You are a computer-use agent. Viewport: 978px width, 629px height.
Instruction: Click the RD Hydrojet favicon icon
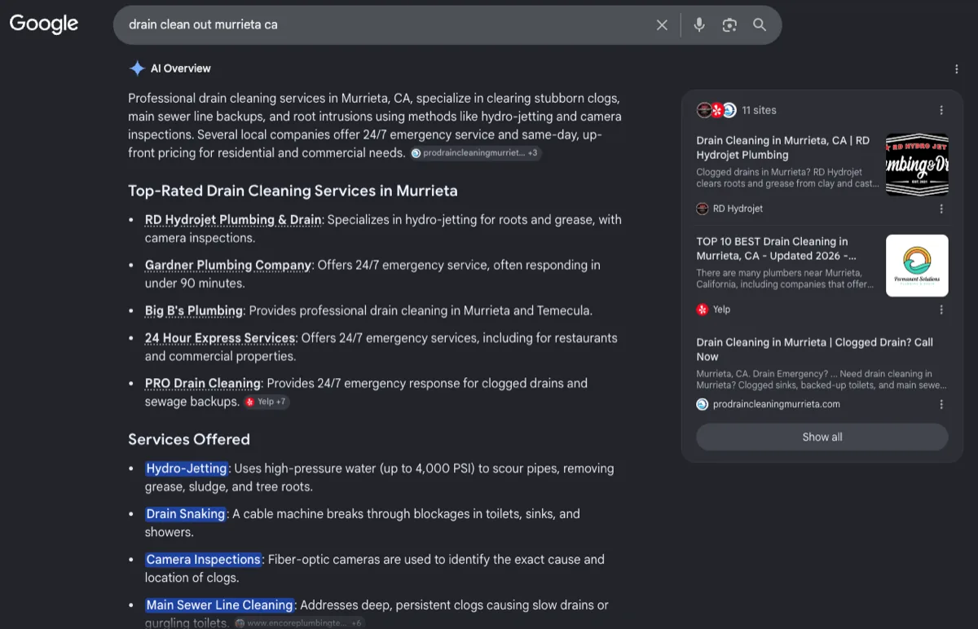click(703, 209)
